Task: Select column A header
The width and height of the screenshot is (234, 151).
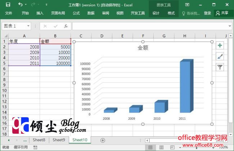Action: [24, 36]
